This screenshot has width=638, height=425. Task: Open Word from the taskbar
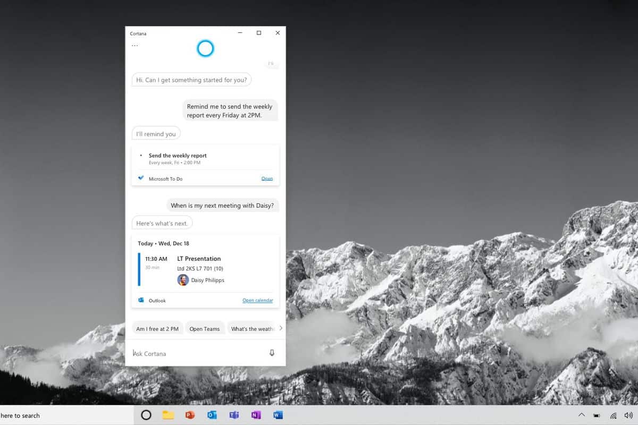[278, 415]
